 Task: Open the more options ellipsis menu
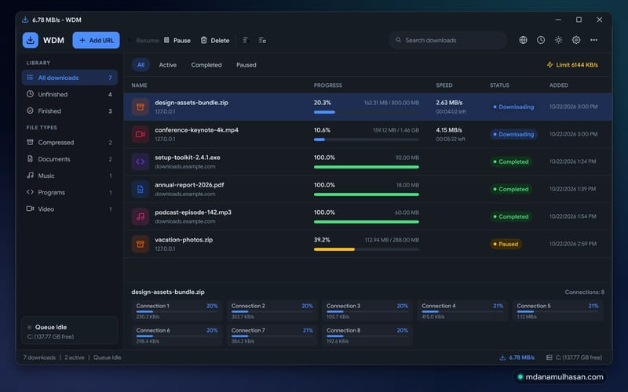point(594,40)
